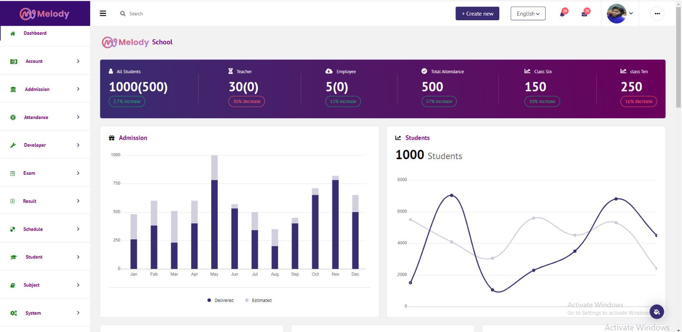Toggle the Delivered legend series
682x332 pixels.
coord(220,301)
